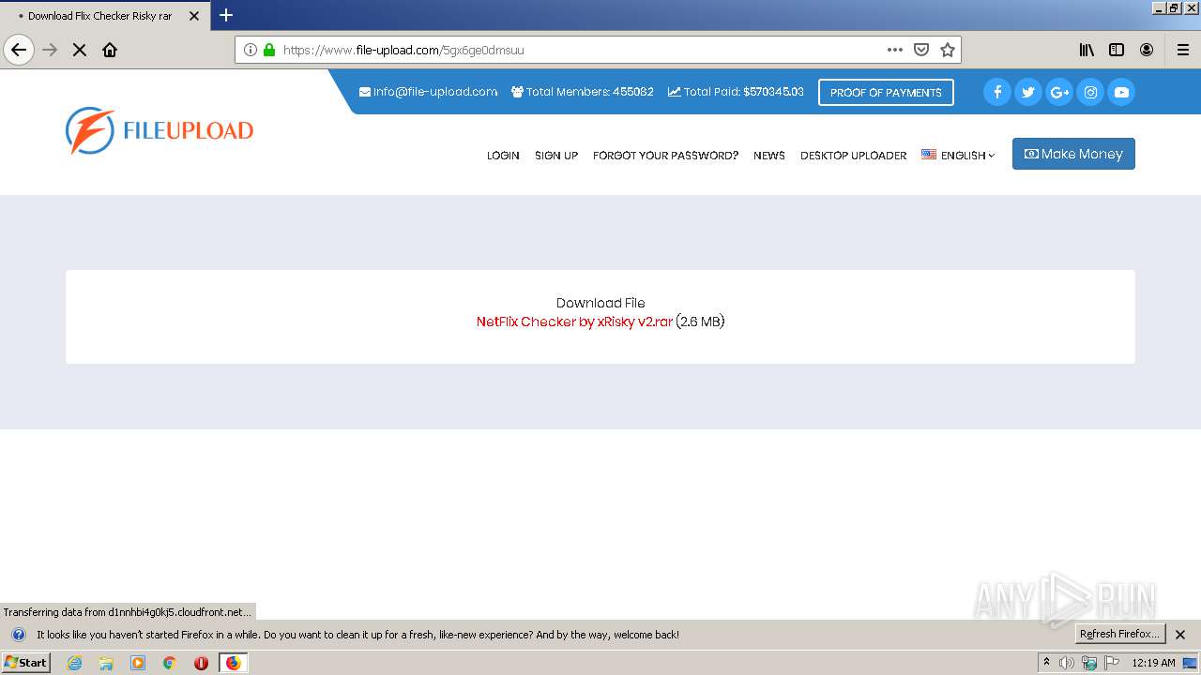Screen dimensions: 1201x675
Task: Click the FileUpload logo
Action: (x=160, y=130)
